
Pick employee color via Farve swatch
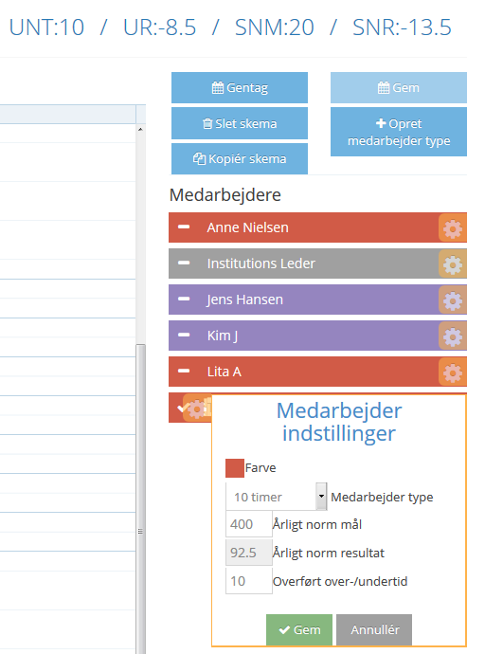pyautogui.click(x=235, y=468)
